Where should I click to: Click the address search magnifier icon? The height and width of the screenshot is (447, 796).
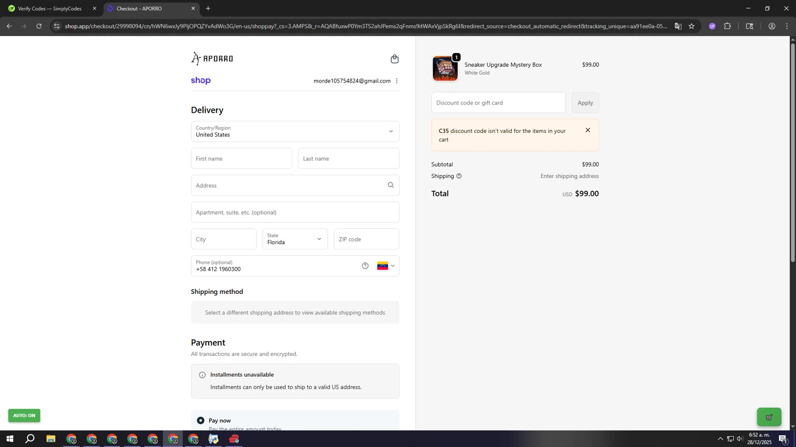coord(391,185)
